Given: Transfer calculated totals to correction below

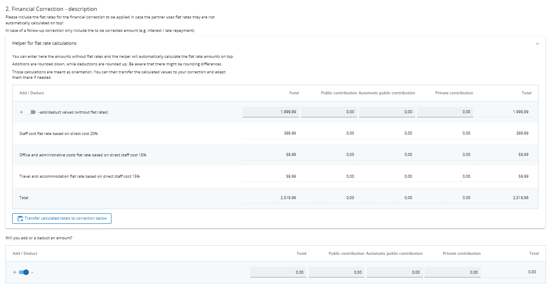Looking at the screenshot, I should pos(62,218).
